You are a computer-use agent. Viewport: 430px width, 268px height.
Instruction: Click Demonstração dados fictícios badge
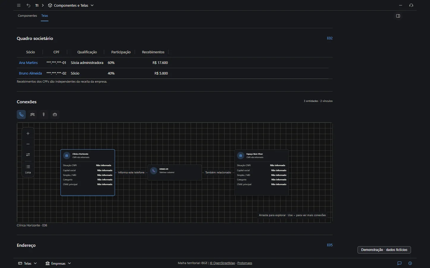point(384,250)
